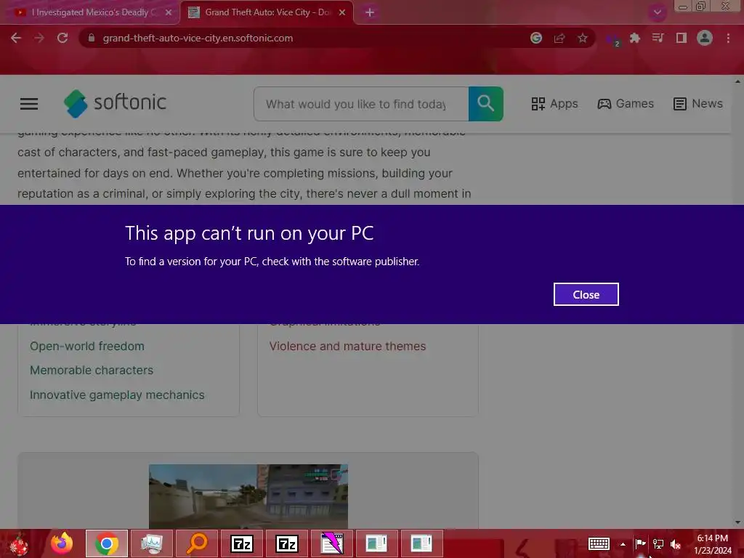
Task: Click the Softonic logo
Action: click(115, 103)
